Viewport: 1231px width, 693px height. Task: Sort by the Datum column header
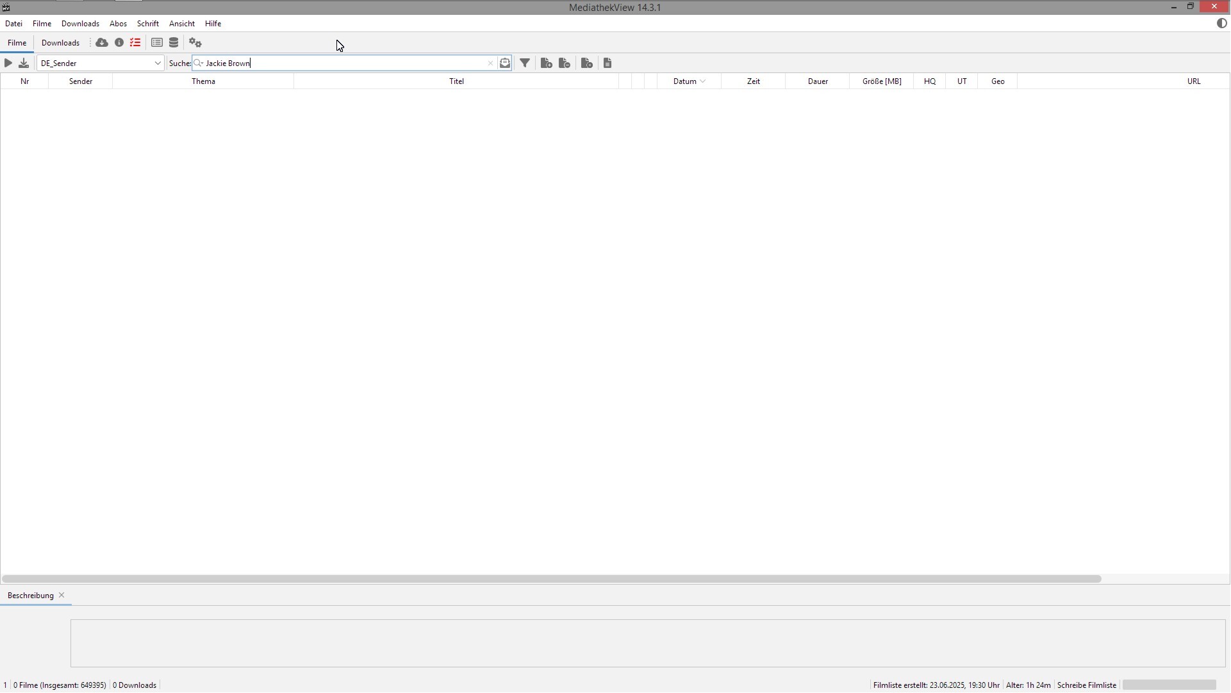(x=684, y=81)
